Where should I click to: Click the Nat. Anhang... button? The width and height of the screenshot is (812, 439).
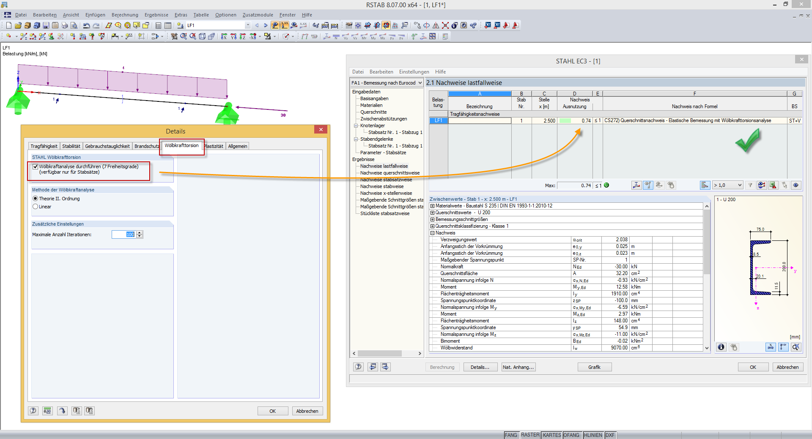pyautogui.click(x=518, y=367)
